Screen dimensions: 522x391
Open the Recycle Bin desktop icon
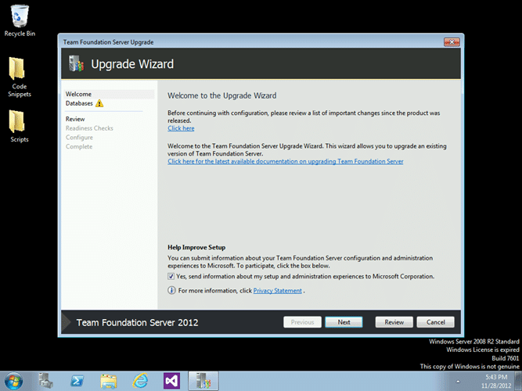tap(20, 20)
